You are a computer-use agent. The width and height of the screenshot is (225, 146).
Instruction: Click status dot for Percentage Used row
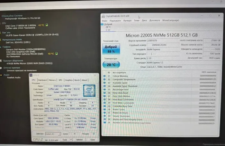[x=104, y=90]
